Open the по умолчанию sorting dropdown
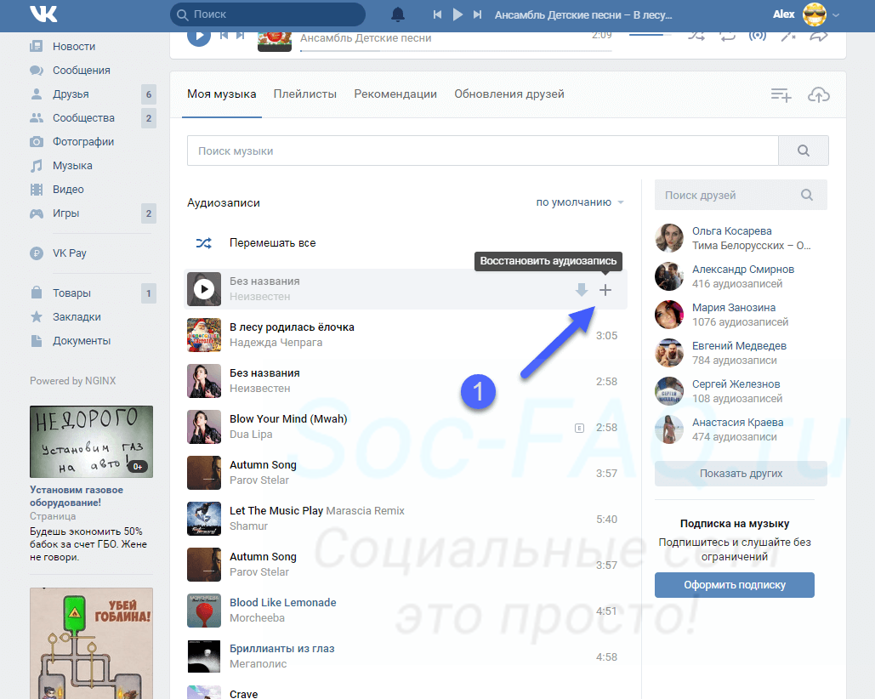Viewport: 875px width, 699px height. click(579, 202)
